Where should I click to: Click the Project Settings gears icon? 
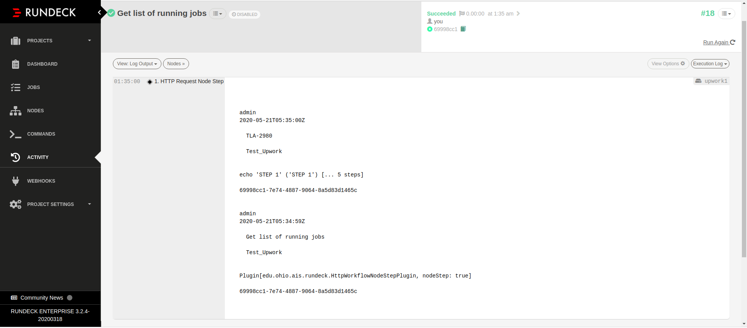(16, 204)
